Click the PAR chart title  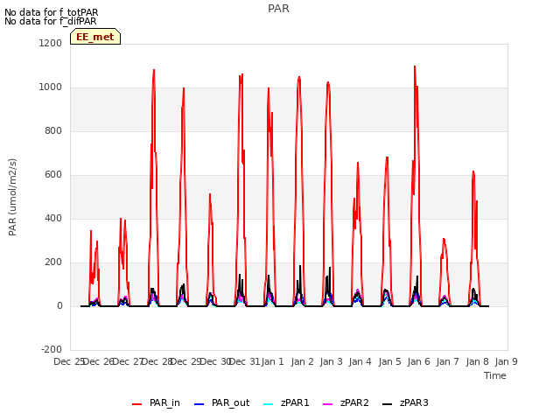click(278, 9)
